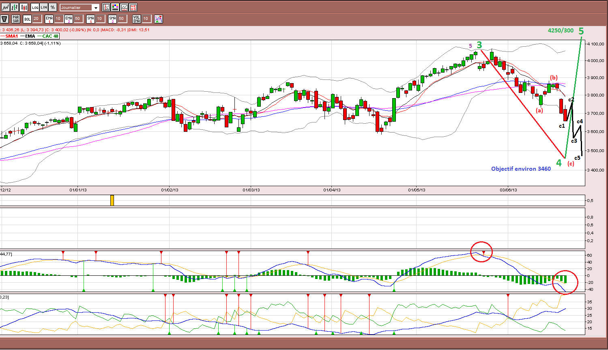Click the 01/01/13 date label
The width and height of the screenshot is (608, 350).
coord(78,190)
